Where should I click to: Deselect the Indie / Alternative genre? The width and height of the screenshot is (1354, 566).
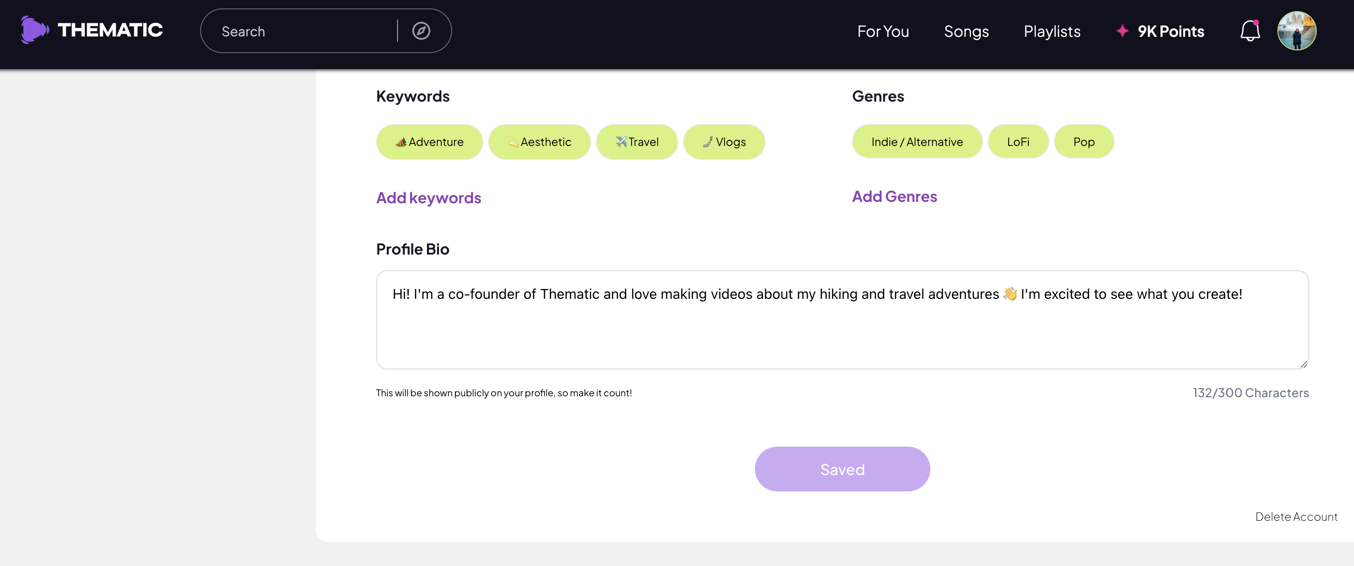pos(917,142)
